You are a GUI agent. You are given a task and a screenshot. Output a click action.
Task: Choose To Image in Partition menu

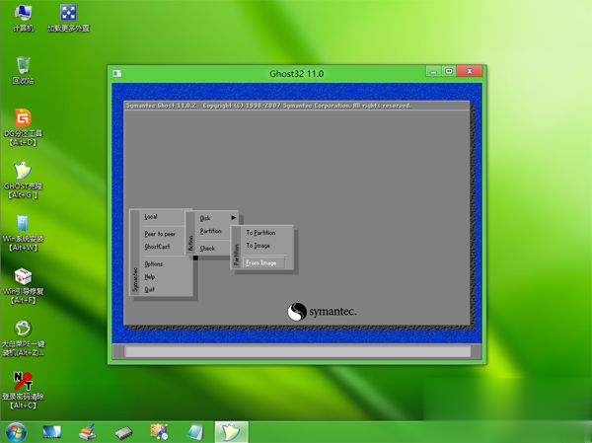[259, 246]
